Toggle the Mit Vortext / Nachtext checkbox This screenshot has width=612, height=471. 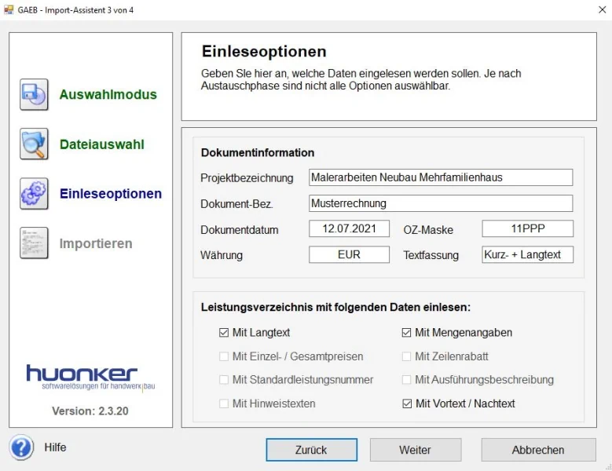(x=407, y=403)
